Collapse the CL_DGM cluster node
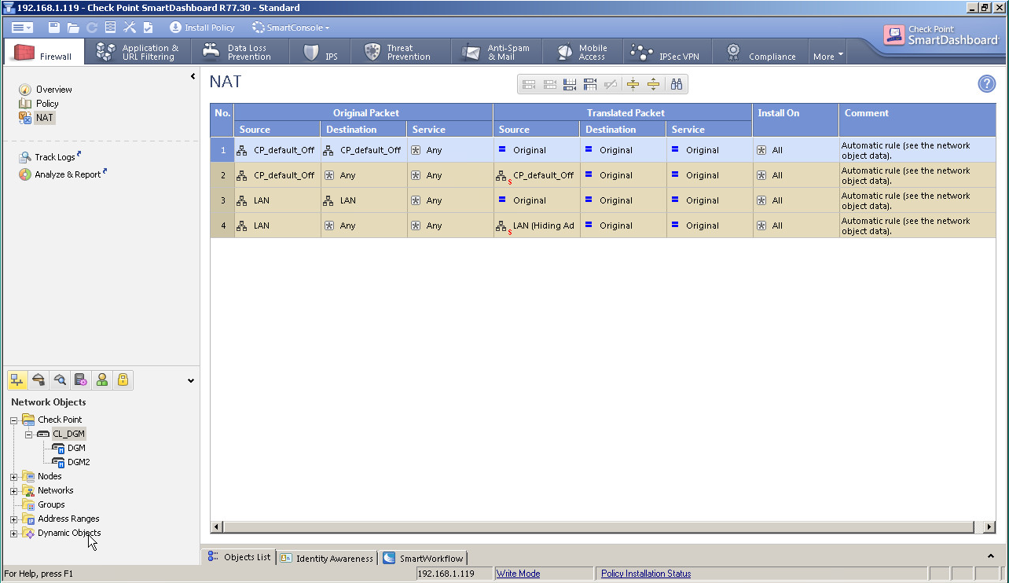Image resolution: width=1009 pixels, height=583 pixels. pos(28,434)
